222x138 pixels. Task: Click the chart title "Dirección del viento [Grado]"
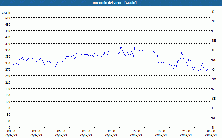click(x=115, y=3)
